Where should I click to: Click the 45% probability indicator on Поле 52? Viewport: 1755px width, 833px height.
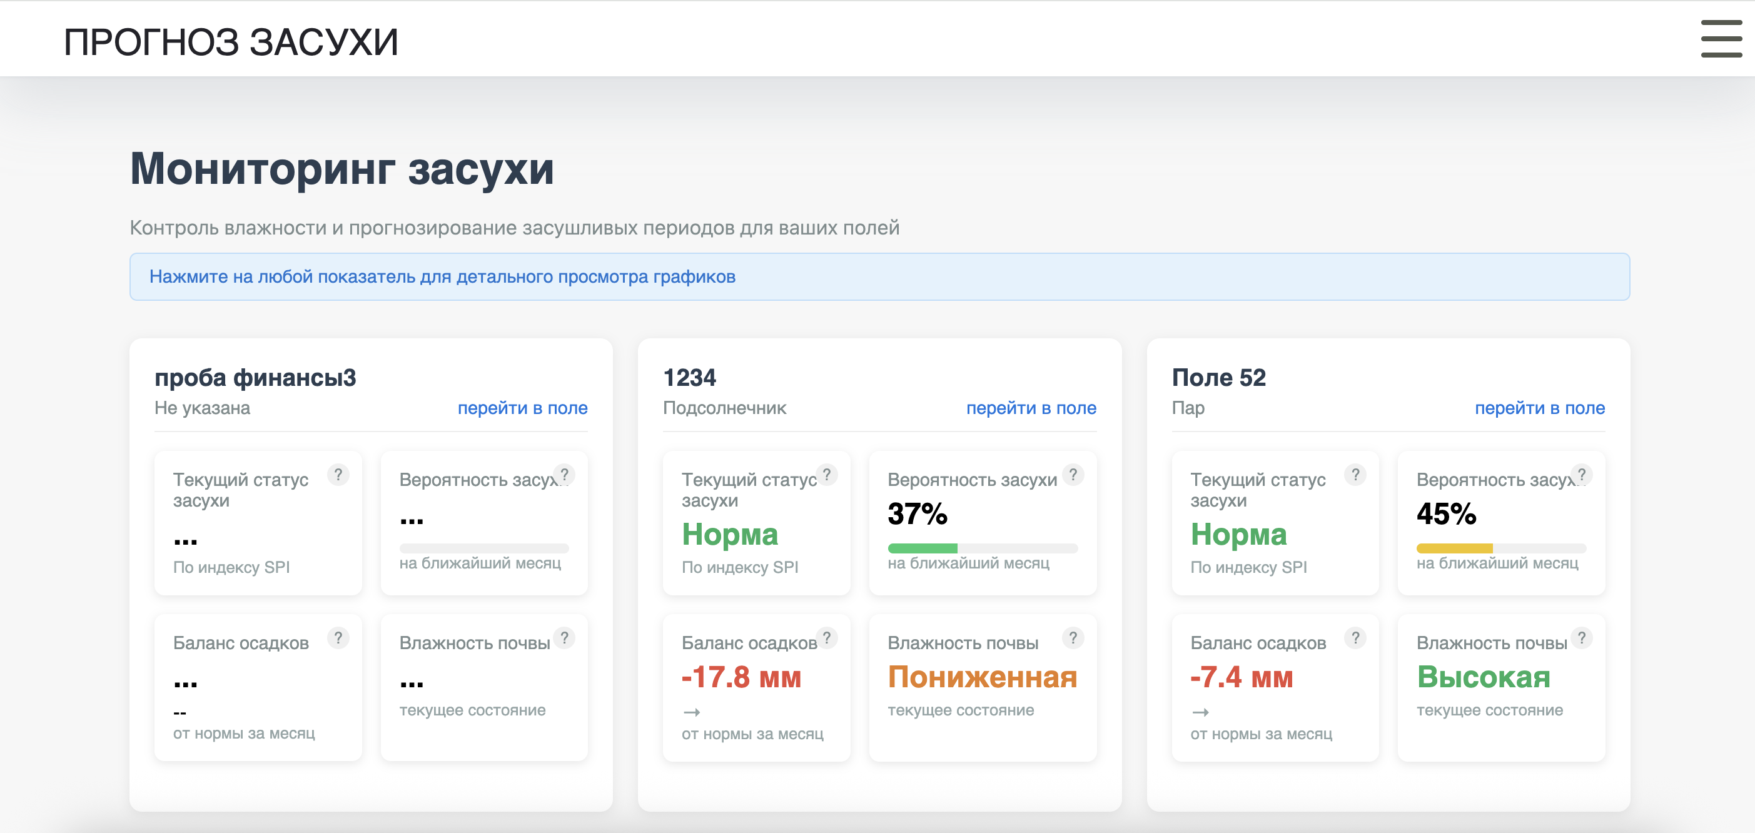[x=1501, y=525]
